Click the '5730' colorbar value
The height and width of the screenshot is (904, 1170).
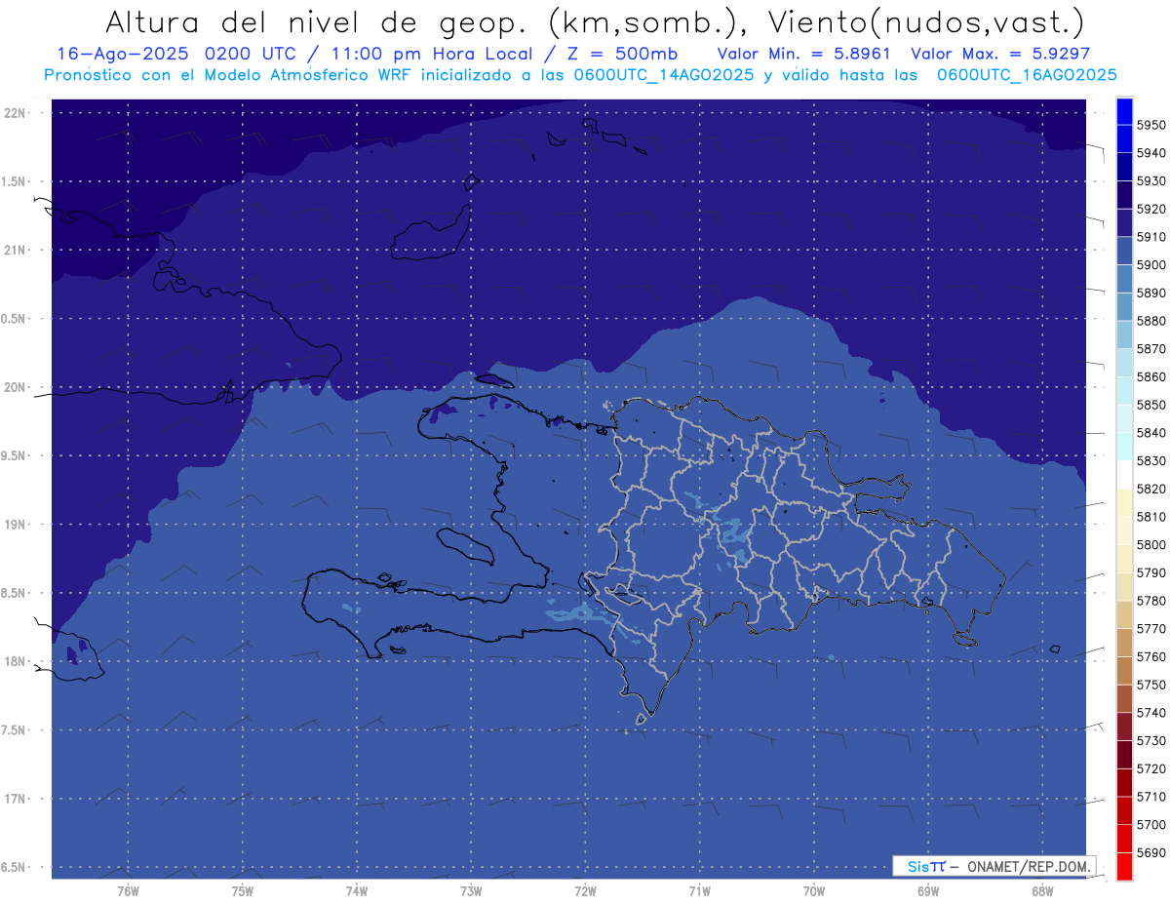(x=1150, y=740)
